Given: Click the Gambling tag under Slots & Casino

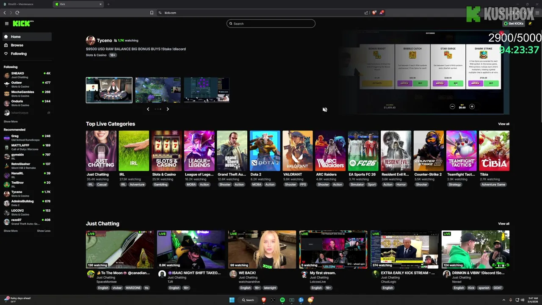Looking at the screenshot, I should (x=160, y=185).
